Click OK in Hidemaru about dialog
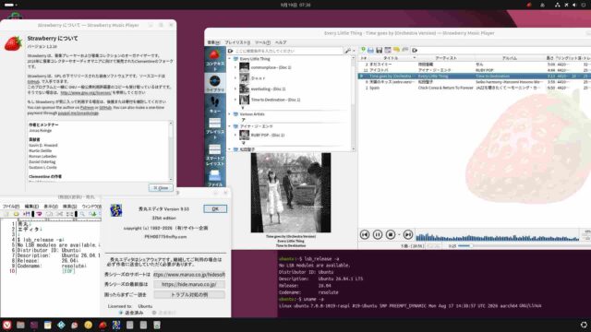Screen dimensions: 591x332 pyautogui.click(x=215, y=209)
